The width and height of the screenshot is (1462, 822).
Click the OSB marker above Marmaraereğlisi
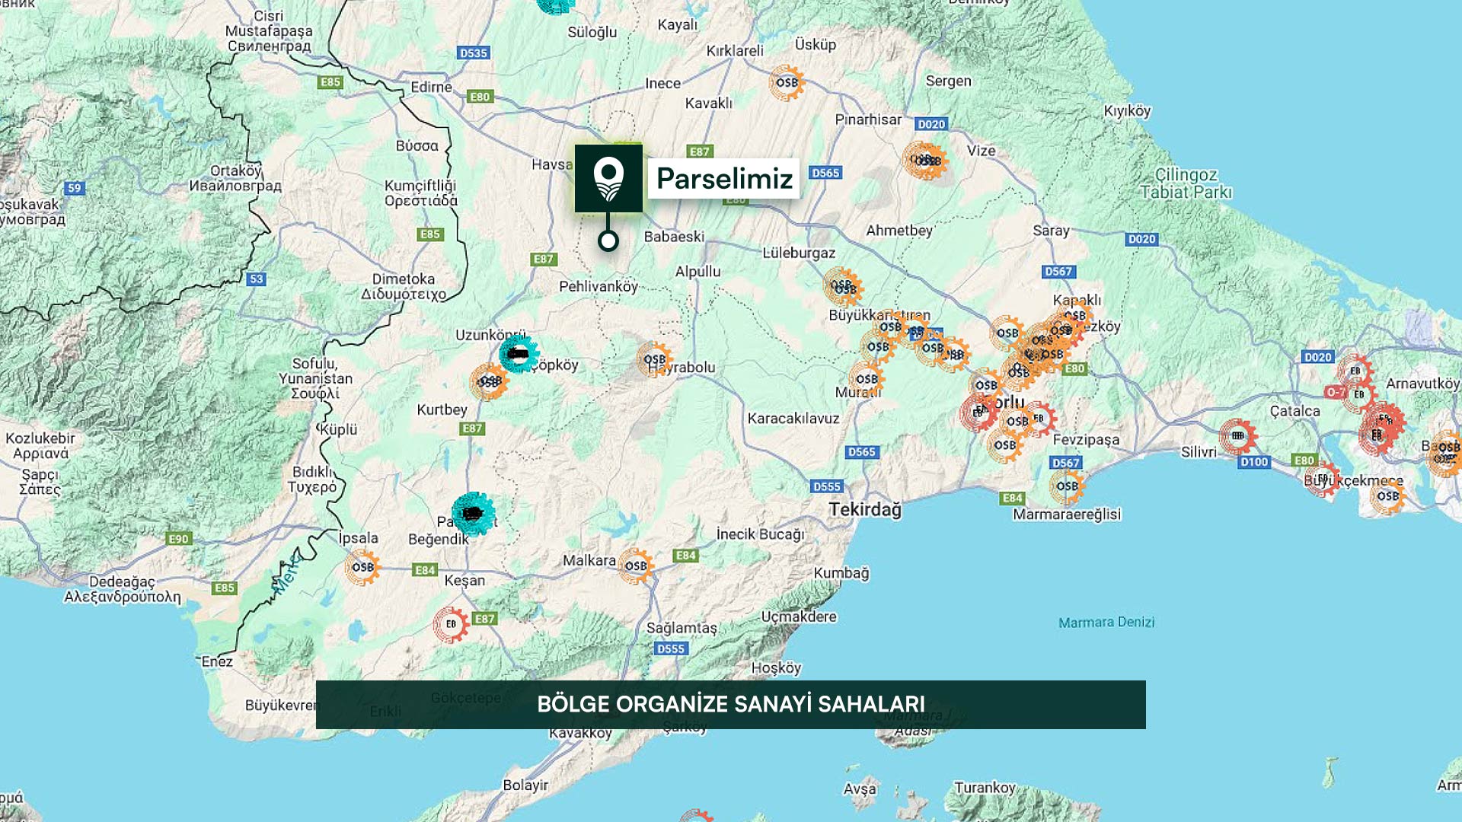pos(1066,486)
